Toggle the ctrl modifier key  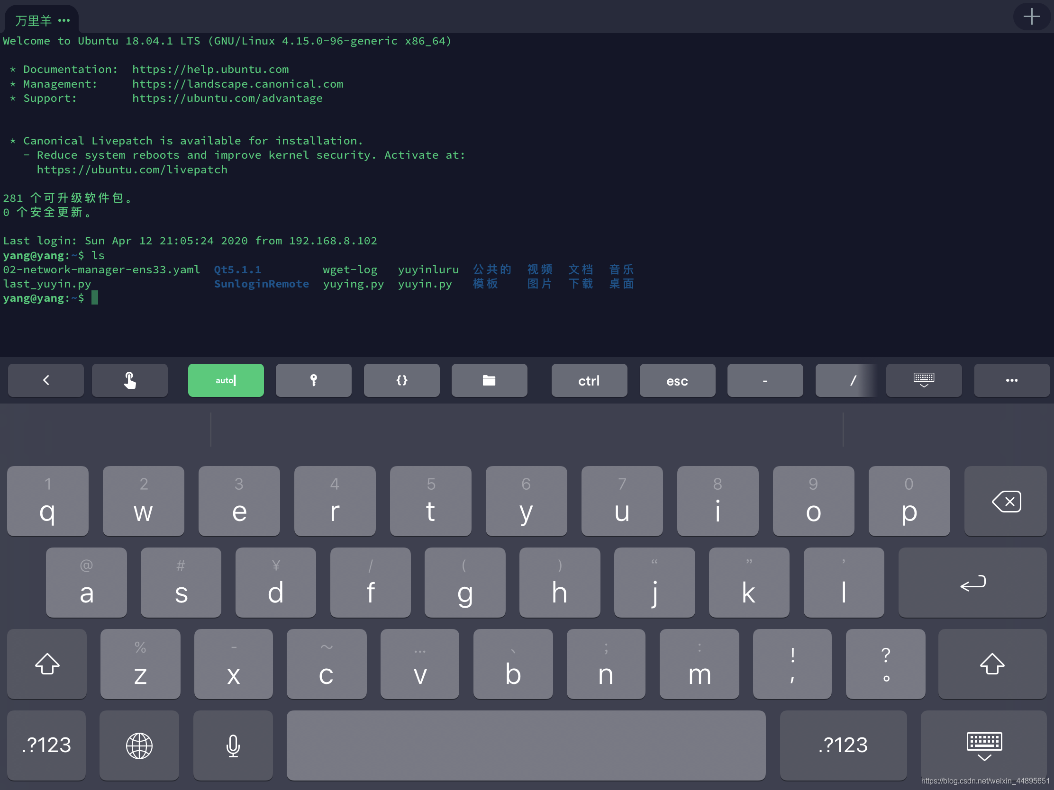589,380
